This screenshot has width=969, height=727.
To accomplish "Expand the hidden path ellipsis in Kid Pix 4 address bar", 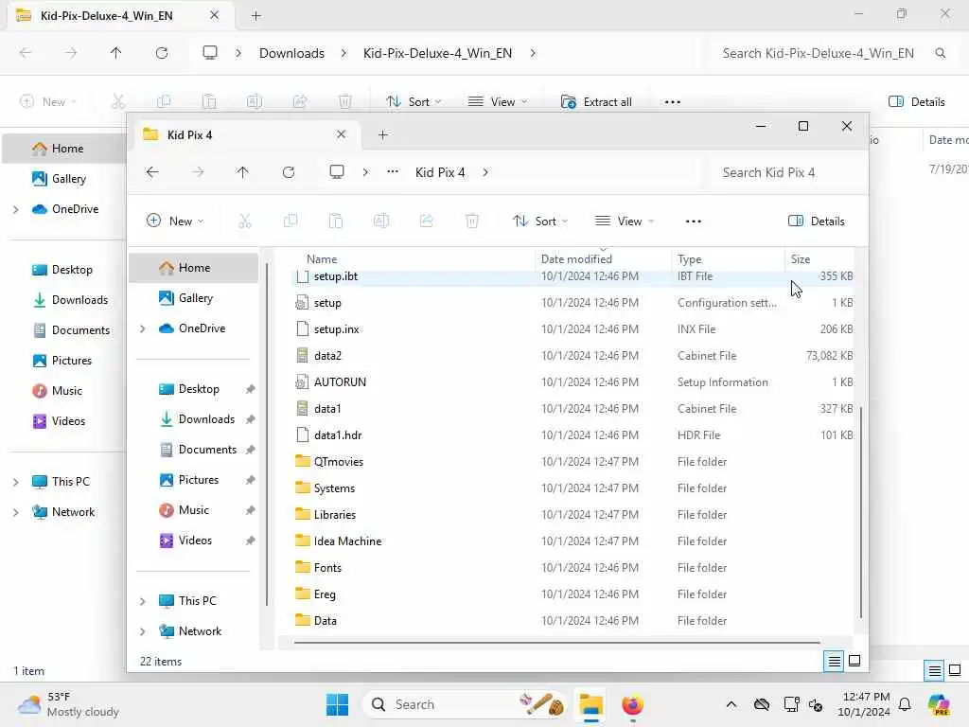I will [x=393, y=172].
